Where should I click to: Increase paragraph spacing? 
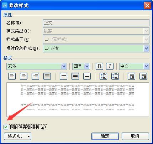pos(103,76)
